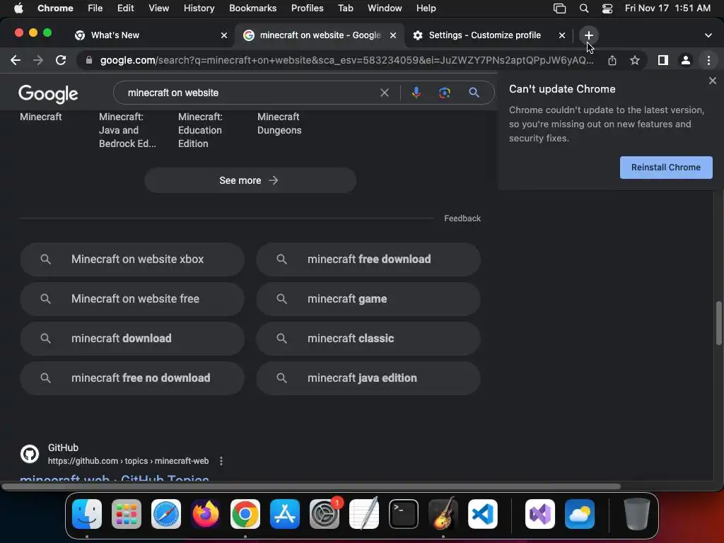Image resolution: width=724 pixels, height=543 pixels.
Task: Select the minecraft classic suggestion
Action: tap(368, 339)
